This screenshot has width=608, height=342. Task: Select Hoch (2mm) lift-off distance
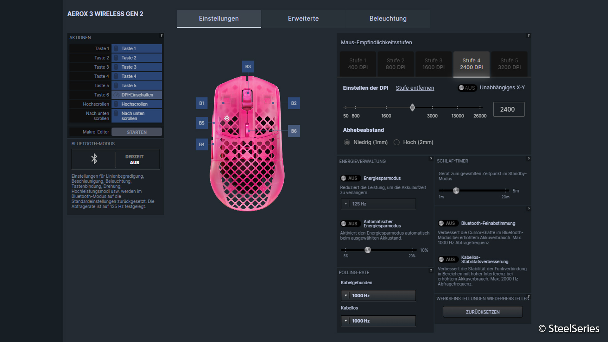[x=396, y=142]
